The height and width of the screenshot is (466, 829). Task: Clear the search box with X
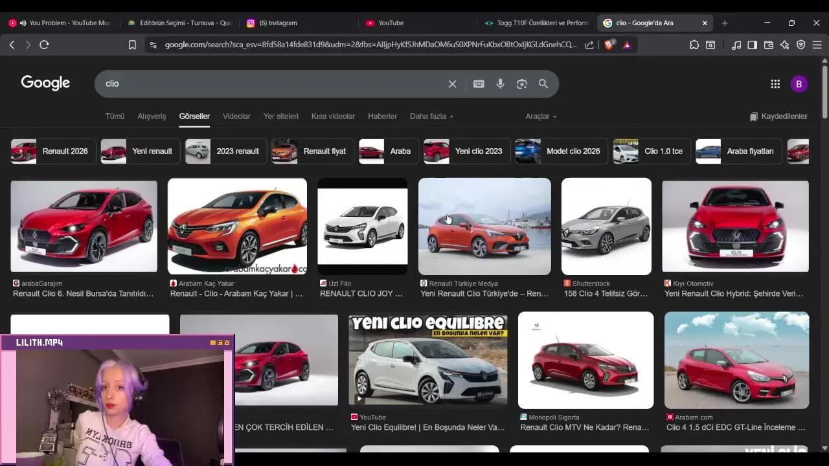452,83
